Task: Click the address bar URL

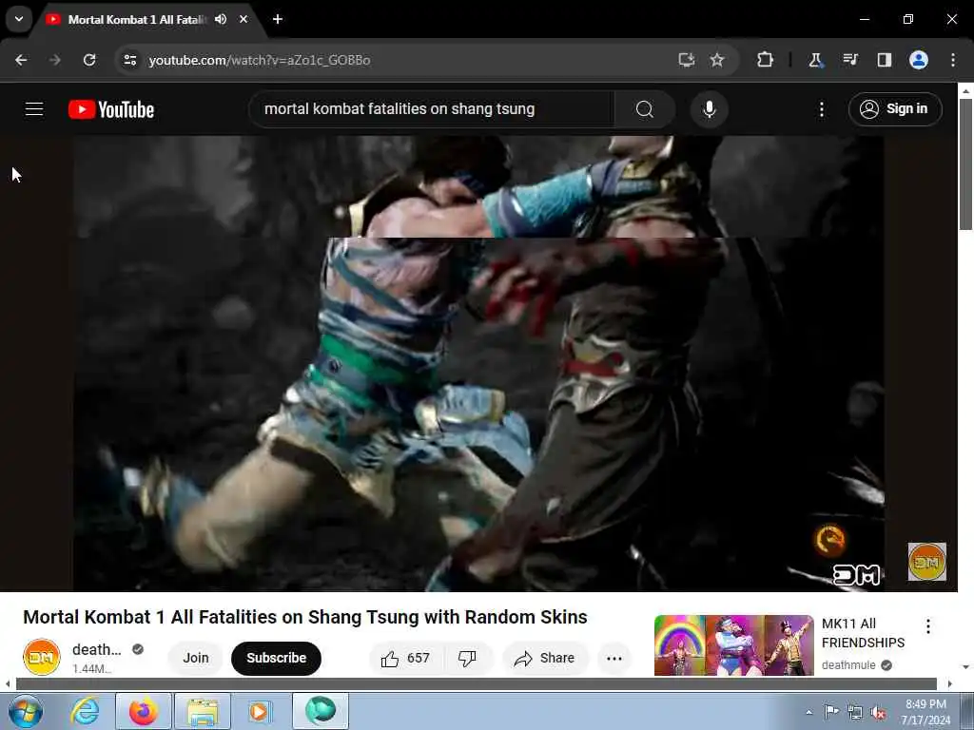Action: [x=259, y=60]
